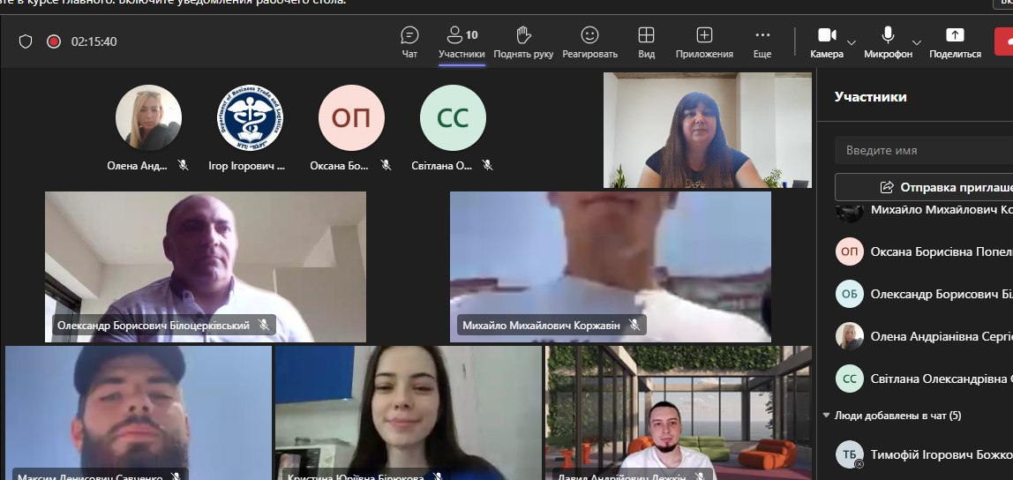Click the shield security icon
Screen dimensions: 1013x480
(26, 42)
